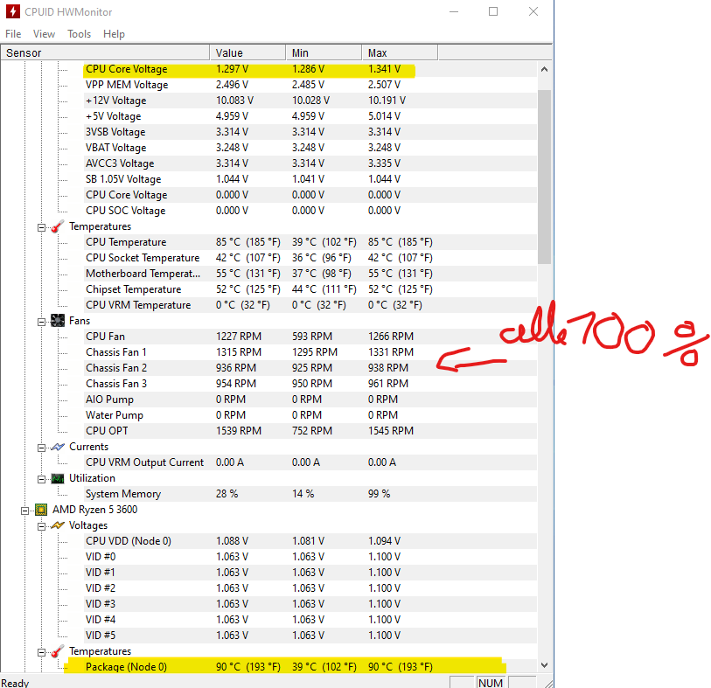The image size is (711, 688).
Task: Click the scrollbar down arrow
Action: [544, 665]
